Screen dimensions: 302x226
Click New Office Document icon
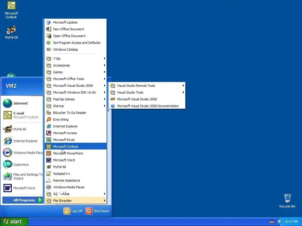[49, 29]
